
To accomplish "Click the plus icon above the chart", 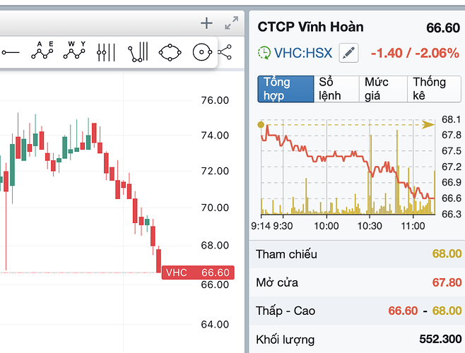I will coord(206,23).
